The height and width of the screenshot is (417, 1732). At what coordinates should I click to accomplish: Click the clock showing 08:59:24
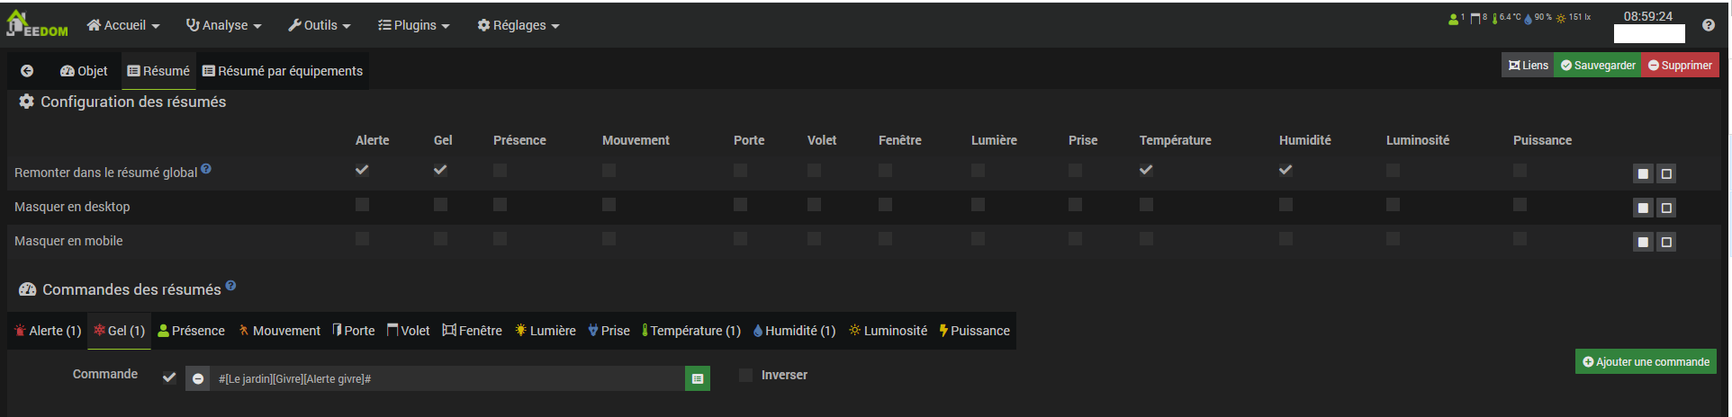point(1647,16)
